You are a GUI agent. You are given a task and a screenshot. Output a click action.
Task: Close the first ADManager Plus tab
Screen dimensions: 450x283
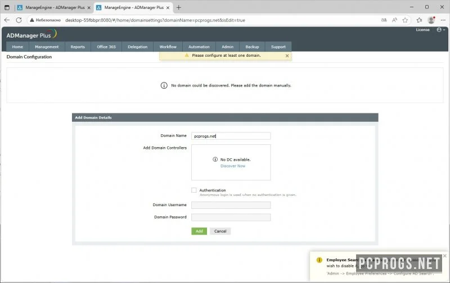[89, 8]
